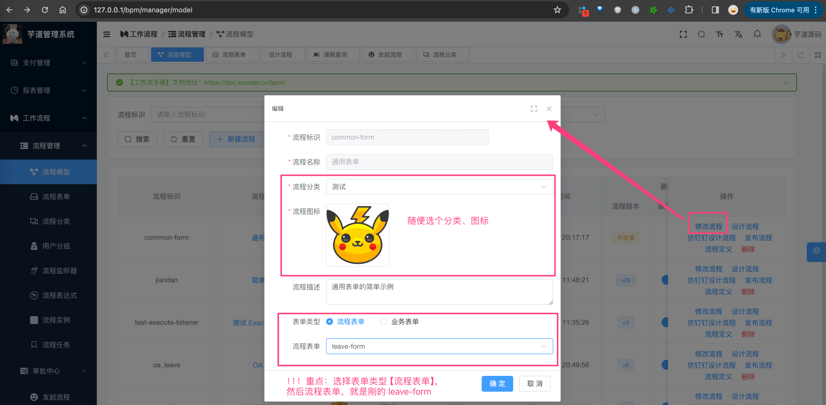Bookmark this page with the star icon

click(557, 10)
